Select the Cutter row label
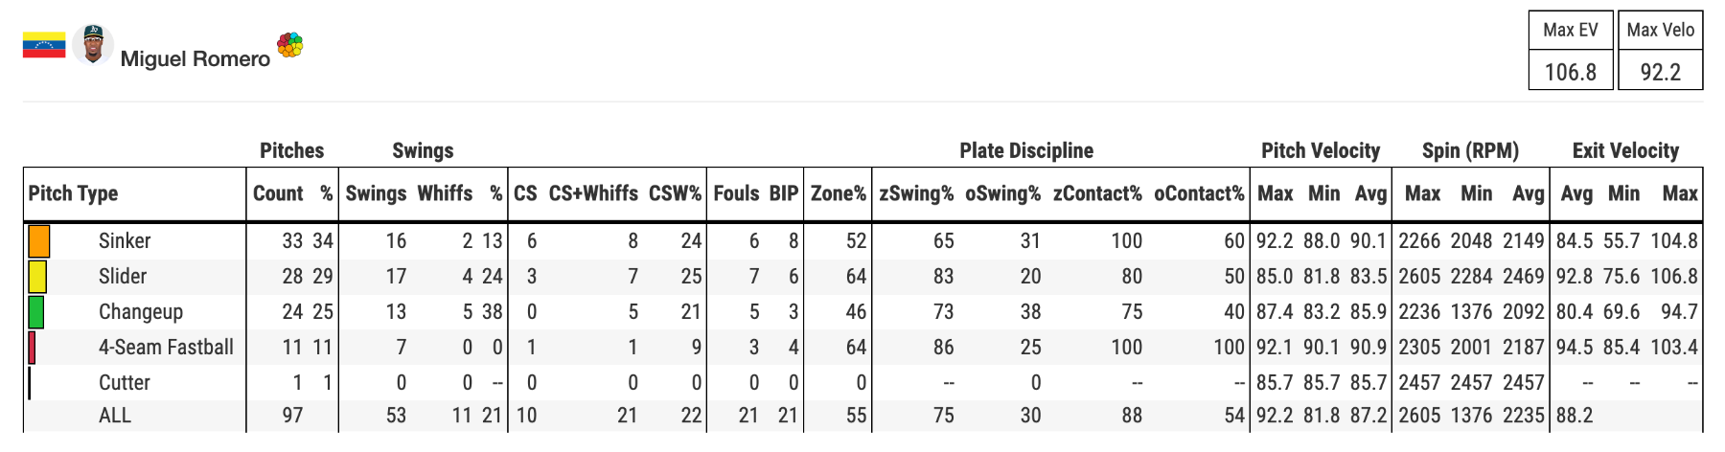The image size is (1725, 452). [x=125, y=382]
